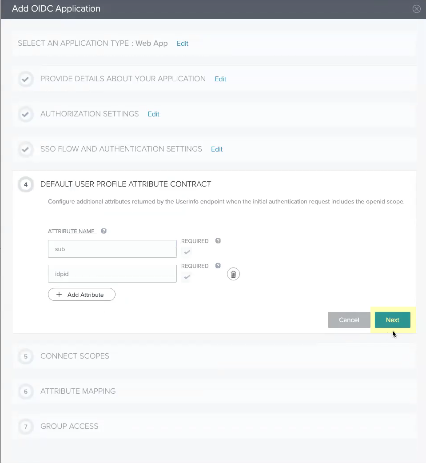Click checkmark icon for Provide Details step
This screenshot has height=463, width=426.
pos(26,79)
